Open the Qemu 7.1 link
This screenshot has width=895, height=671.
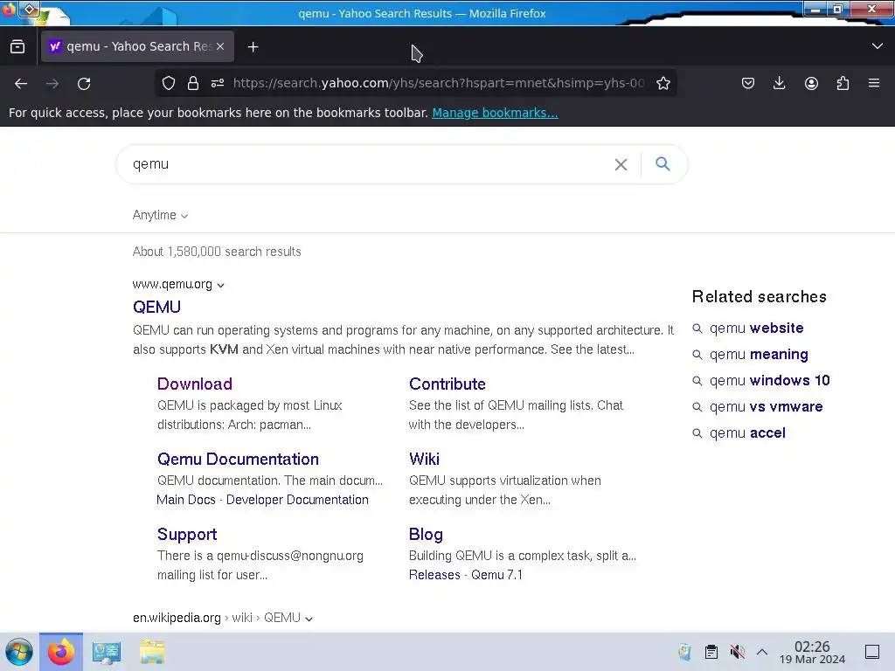click(496, 575)
